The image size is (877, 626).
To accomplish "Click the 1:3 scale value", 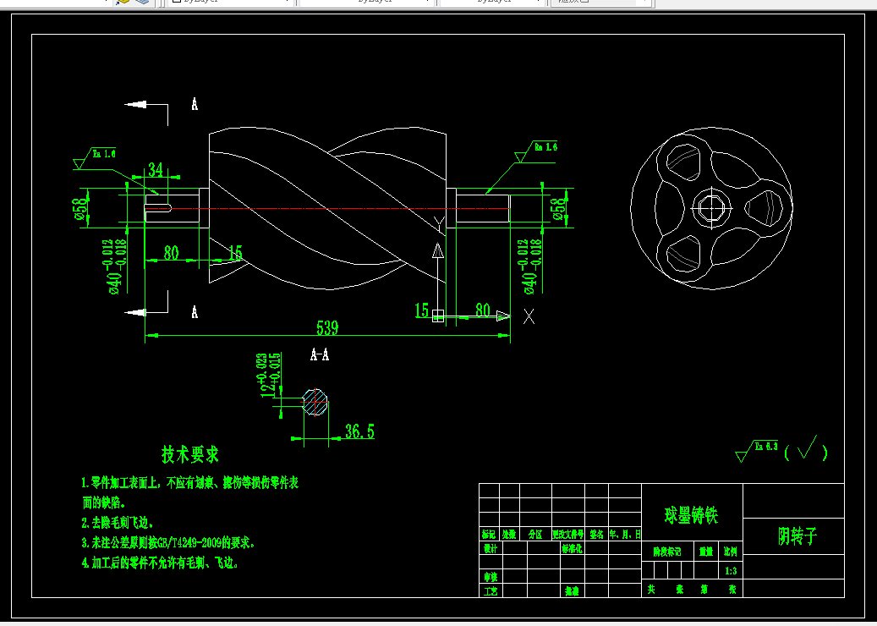I will pyautogui.click(x=731, y=571).
